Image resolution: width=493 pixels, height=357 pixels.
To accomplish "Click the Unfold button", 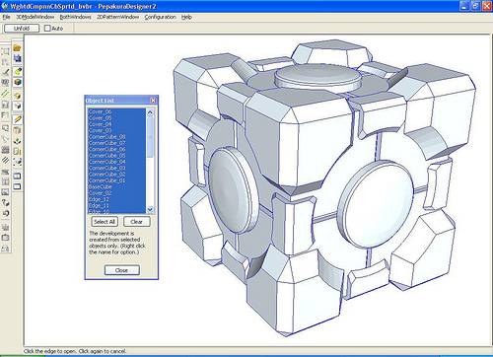I will click(x=22, y=29).
